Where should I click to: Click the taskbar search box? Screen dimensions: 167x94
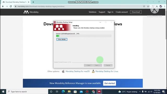27,92
